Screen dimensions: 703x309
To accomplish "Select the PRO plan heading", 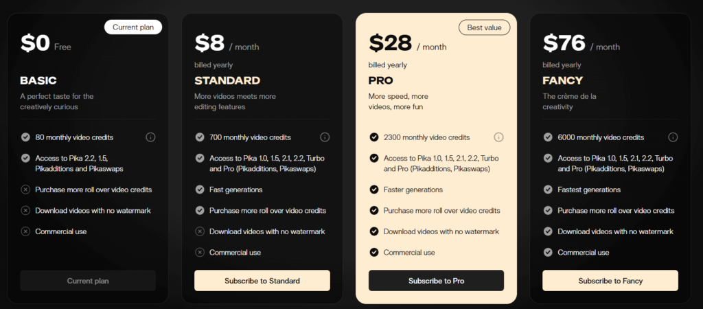I will (x=380, y=81).
